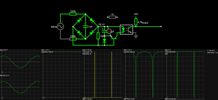Click the right terminal of the 1k resistor
218x100 pixels.
click(117, 17)
